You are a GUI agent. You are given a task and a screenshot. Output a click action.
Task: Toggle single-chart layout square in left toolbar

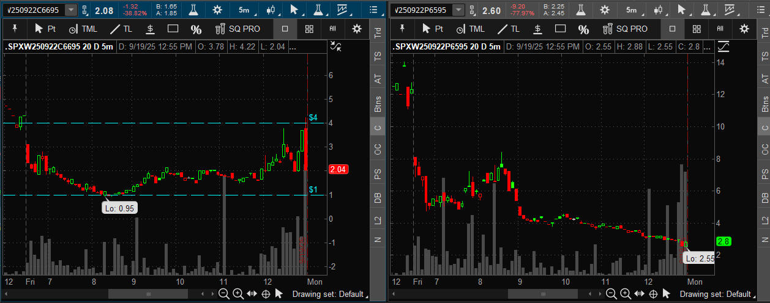(285, 29)
